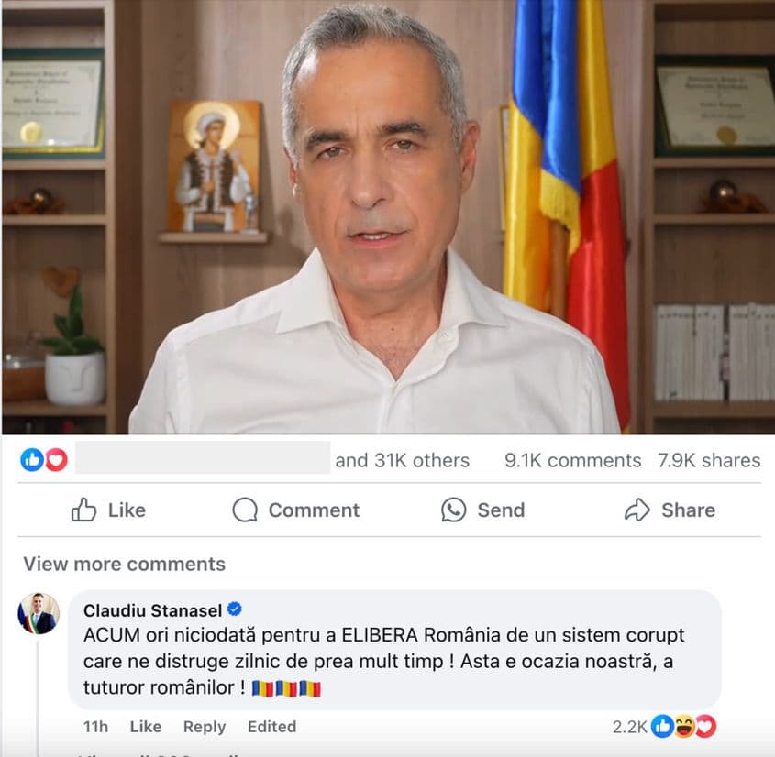775x757 pixels.
Task: Open the red heart reaction under video
Action: click(56, 460)
